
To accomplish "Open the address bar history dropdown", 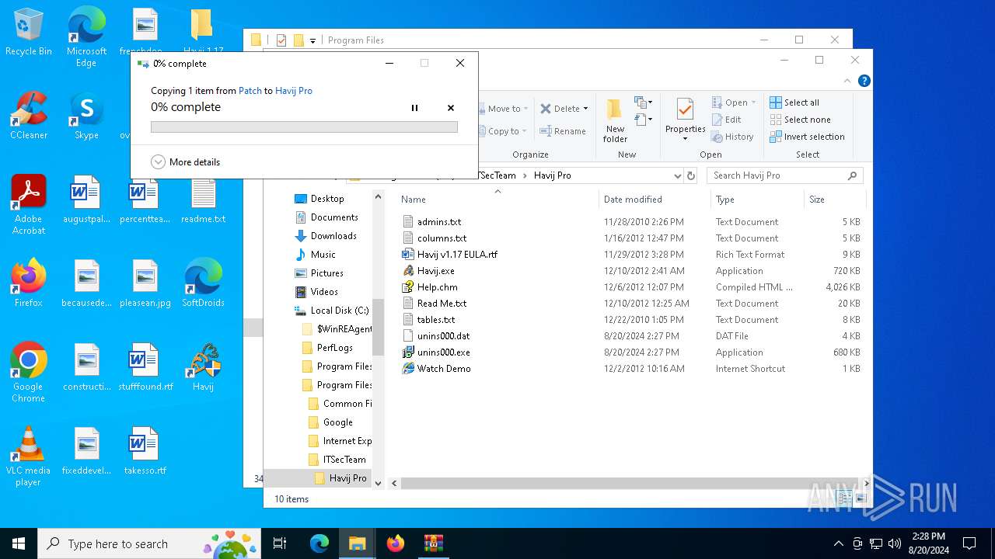I will click(x=678, y=175).
